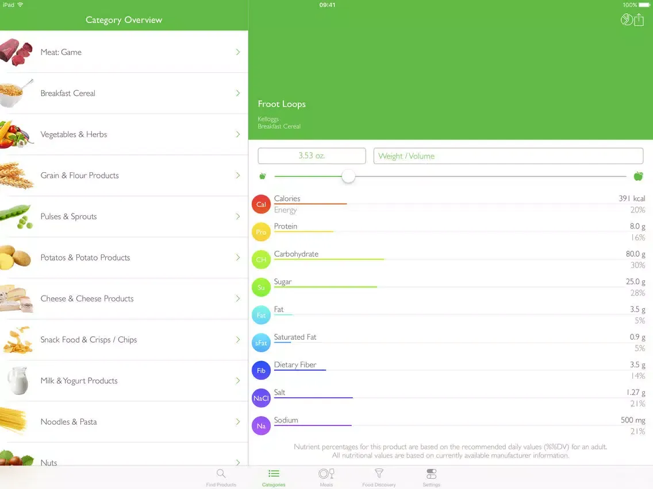Tap the small apple icon by the slider
The width and height of the screenshot is (653, 489).
coord(263,176)
